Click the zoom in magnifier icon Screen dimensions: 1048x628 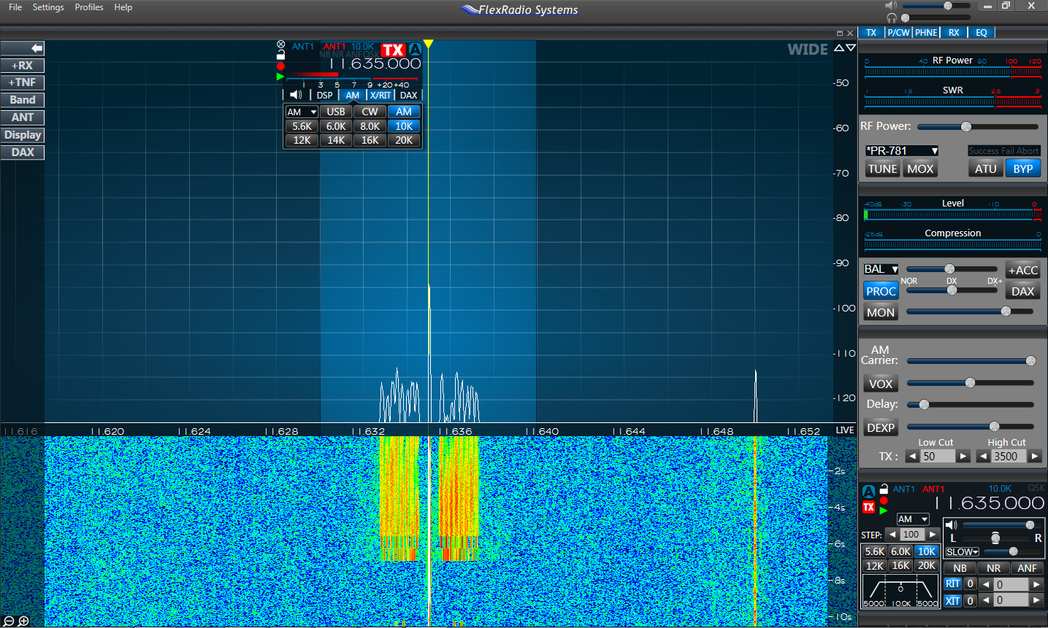point(23,621)
